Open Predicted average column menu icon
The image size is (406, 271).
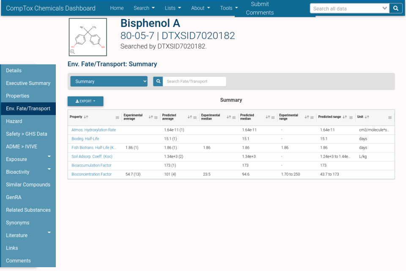[x=195, y=118]
